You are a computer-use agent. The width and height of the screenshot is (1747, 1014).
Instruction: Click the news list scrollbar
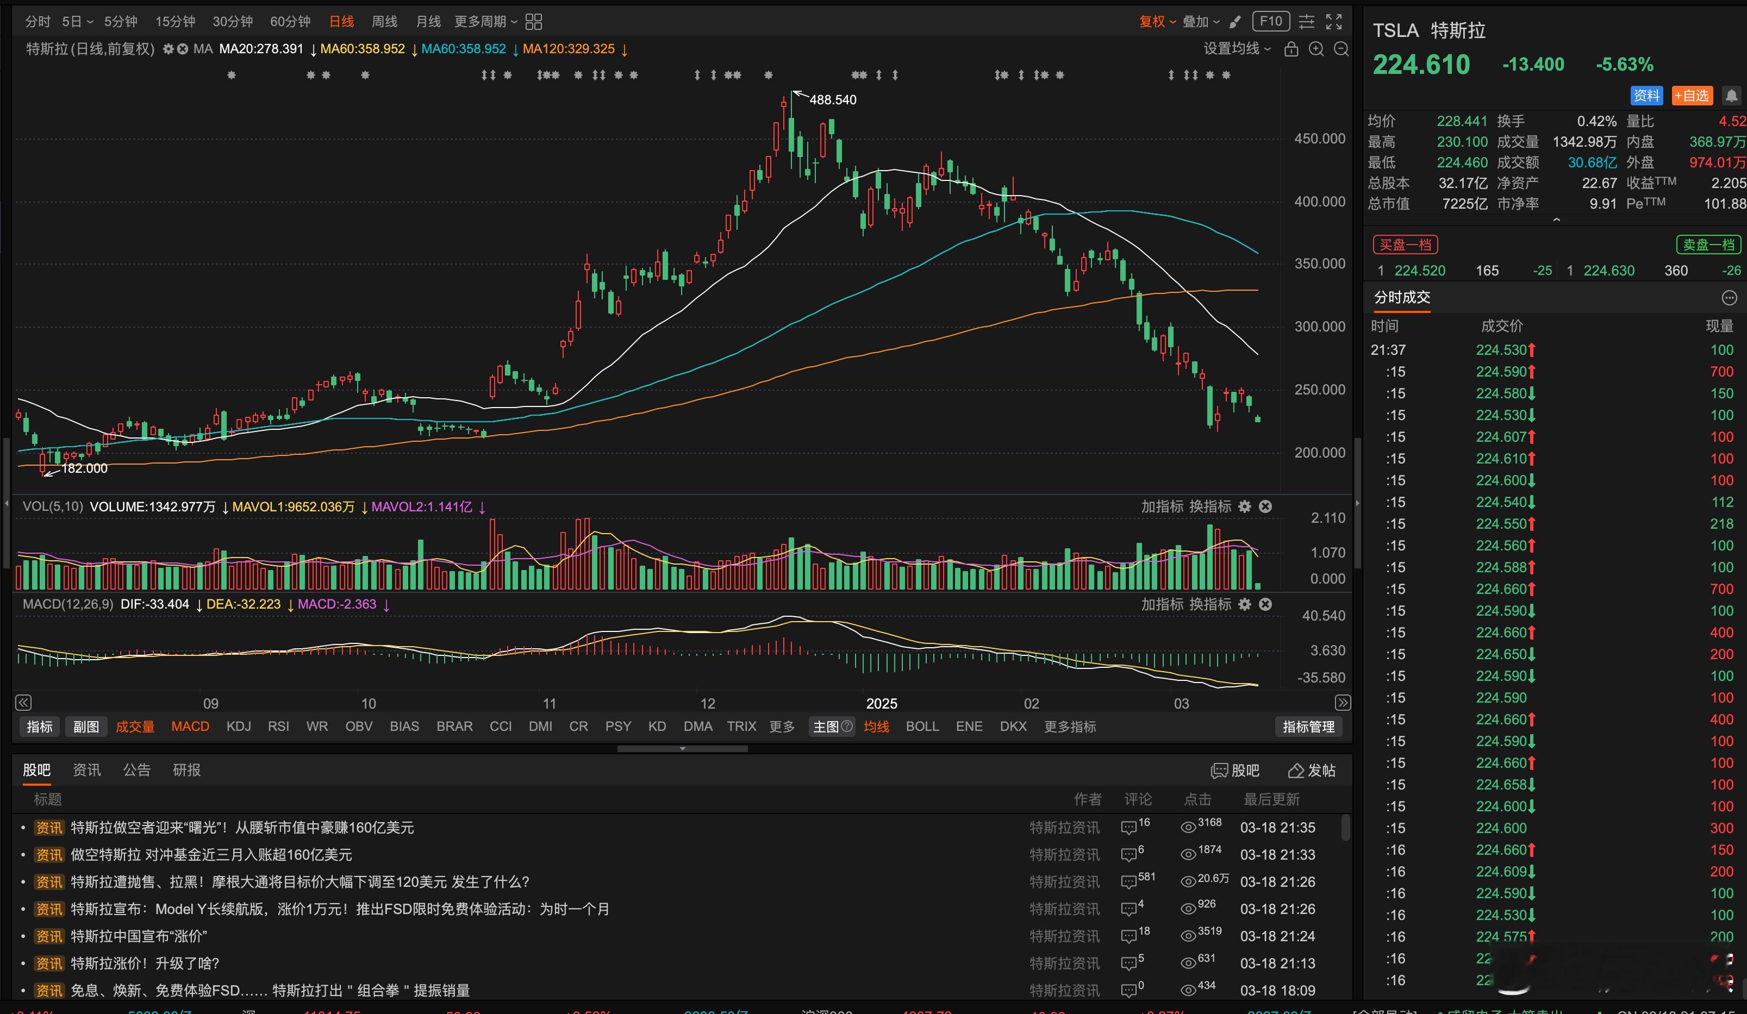[1346, 828]
